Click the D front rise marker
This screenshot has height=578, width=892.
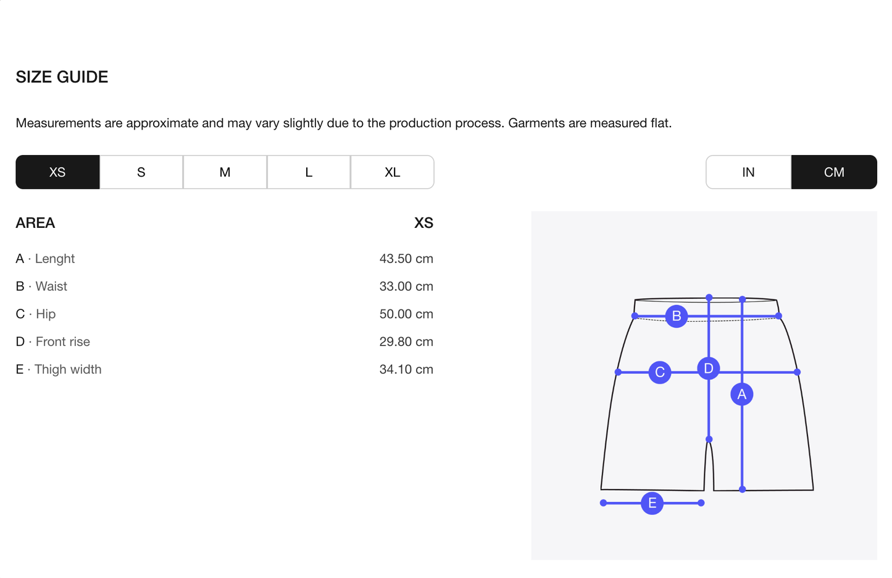pyautogui.click(x=708, y=369)
